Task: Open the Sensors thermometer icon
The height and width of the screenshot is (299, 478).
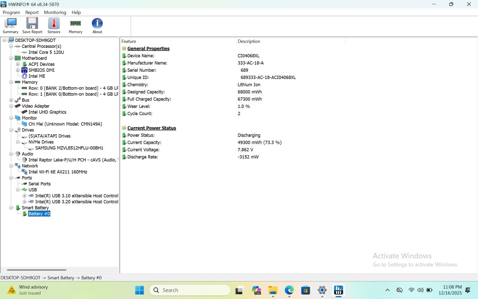Action: point(54,26)
